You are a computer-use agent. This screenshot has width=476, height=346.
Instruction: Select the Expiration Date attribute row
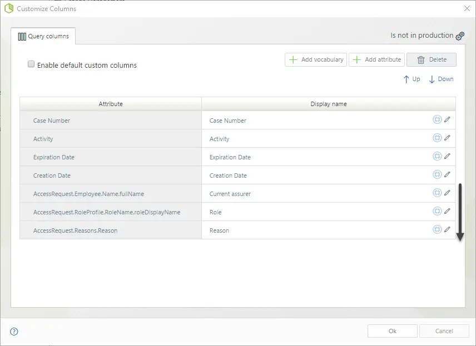[111, 157]
